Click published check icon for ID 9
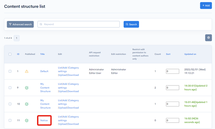 [27, 88]
